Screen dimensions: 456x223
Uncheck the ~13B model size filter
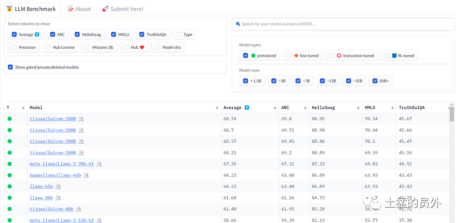tap(322, 81)
